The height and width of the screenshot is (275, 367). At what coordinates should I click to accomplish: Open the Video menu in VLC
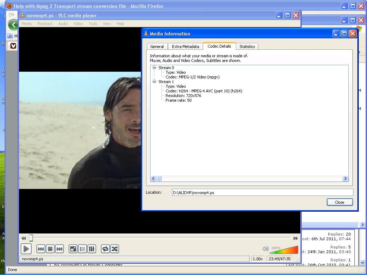click(x=78, y=24)
